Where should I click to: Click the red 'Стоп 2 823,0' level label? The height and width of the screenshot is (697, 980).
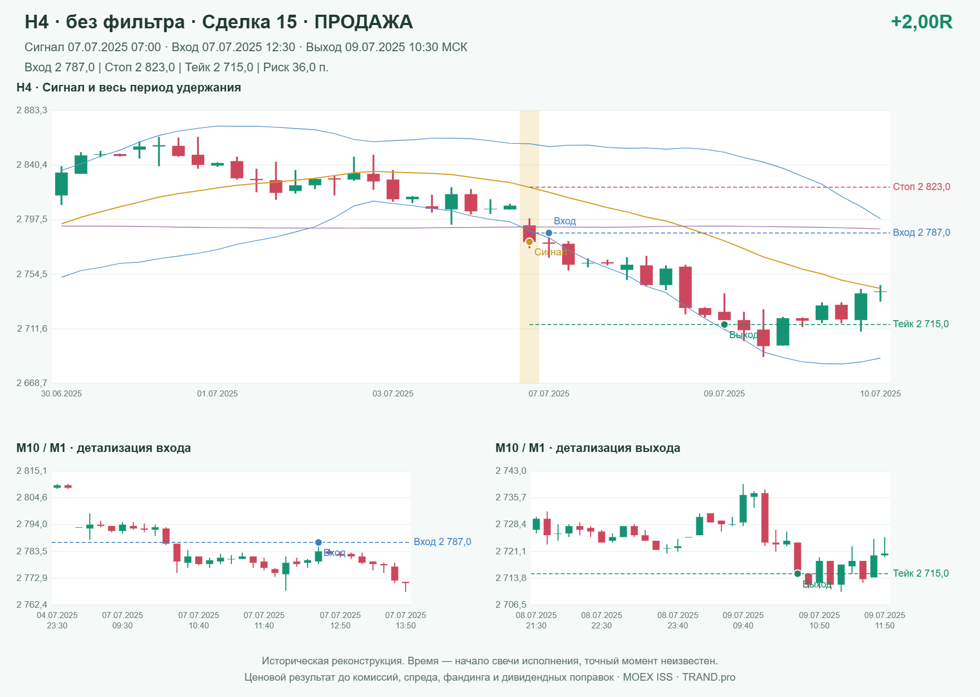pos(921,187)
